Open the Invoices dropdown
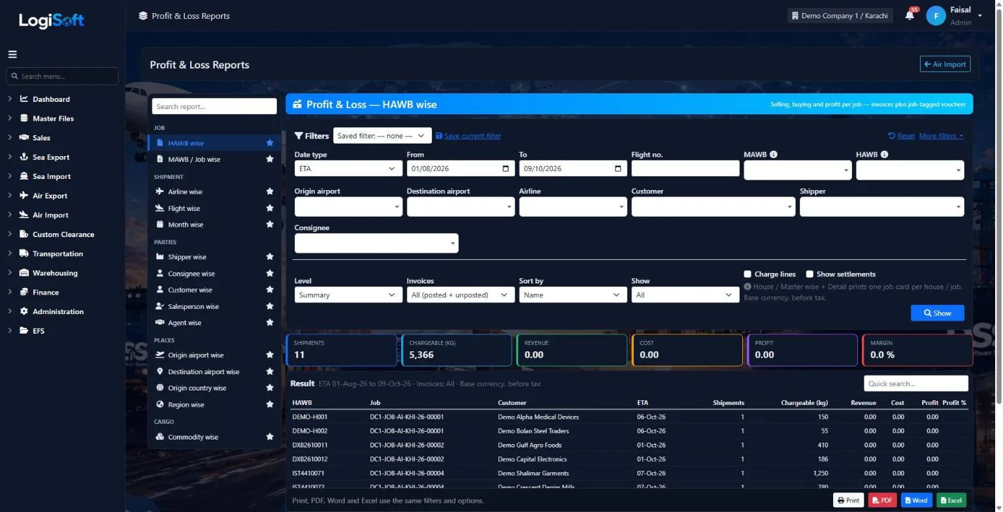 [461, 295]
